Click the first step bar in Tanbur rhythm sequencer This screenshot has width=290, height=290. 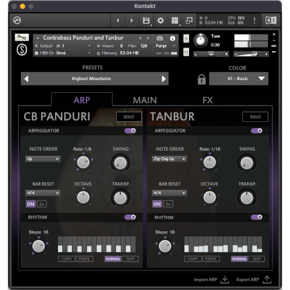pyautogui.click(x=186, y=244)
